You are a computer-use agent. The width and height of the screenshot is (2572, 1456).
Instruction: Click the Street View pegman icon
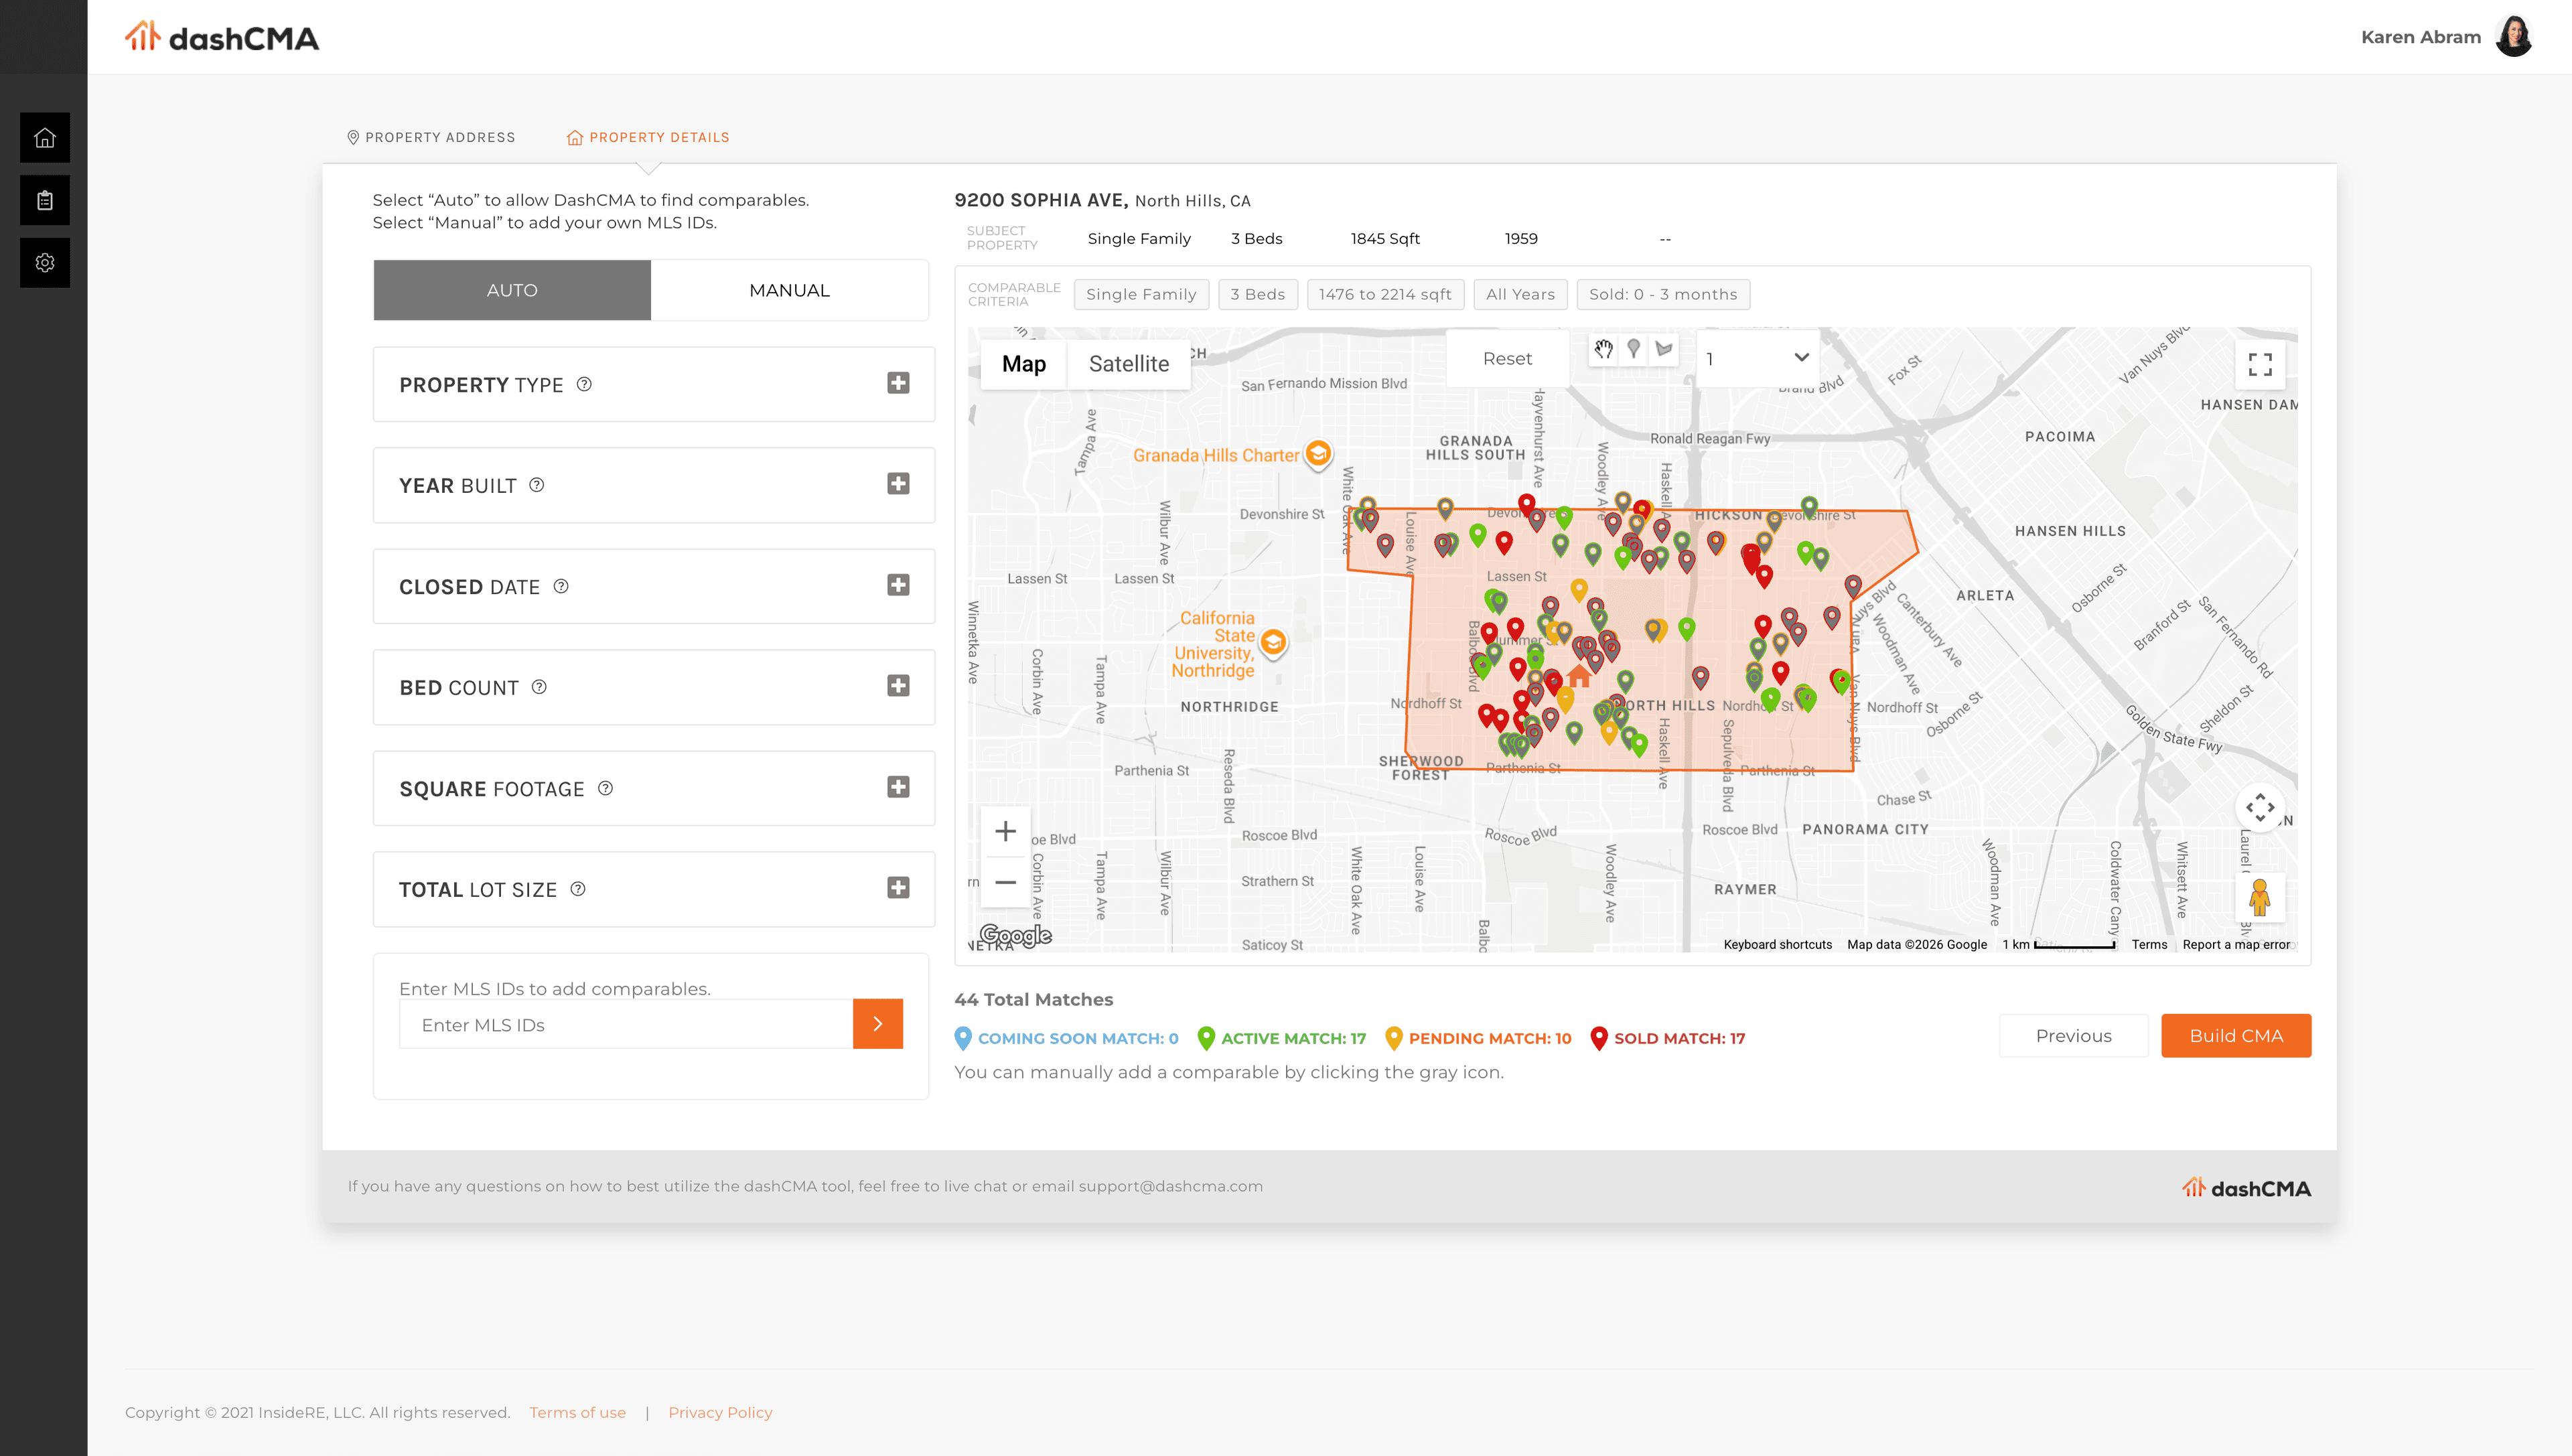click(2260, 897)
